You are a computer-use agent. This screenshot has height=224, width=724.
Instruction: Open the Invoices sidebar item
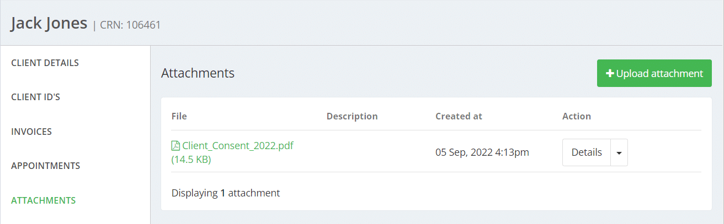pyautogui.click(x=31, y=132)
